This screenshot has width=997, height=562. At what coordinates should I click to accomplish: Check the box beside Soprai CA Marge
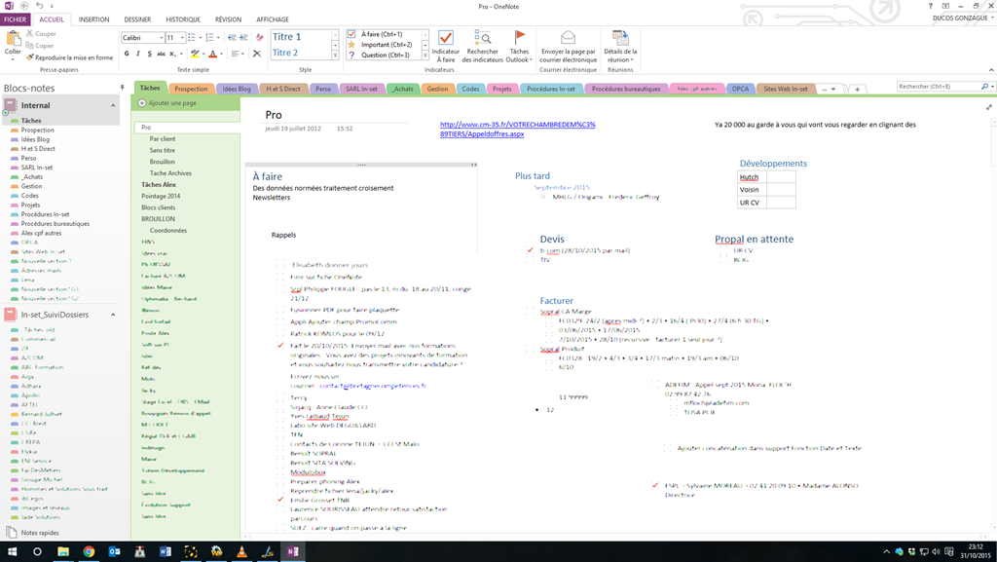pyautogui.click(x=530, y=312)
